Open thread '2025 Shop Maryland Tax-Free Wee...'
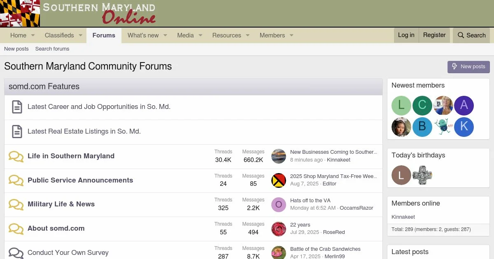This screenshot has height=259, width=494. coord(333,176)
